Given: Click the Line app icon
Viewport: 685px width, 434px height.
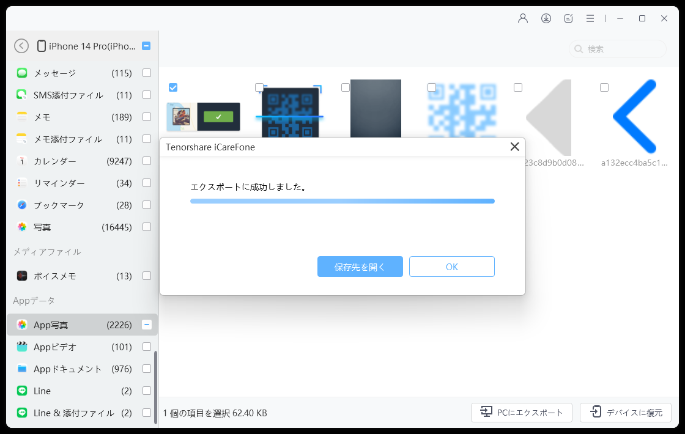Looking at the screenshot, I should coord(22,391).
